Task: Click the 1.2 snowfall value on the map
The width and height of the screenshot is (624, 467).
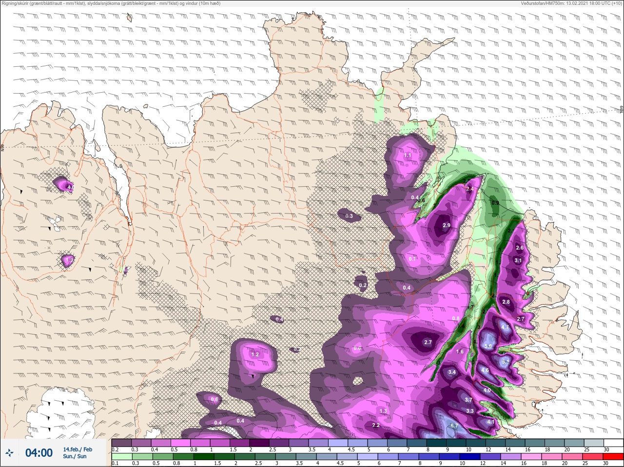Action: [x=255, y=354]
